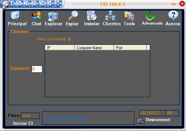Select the Clientes network icon

point(110,15)
